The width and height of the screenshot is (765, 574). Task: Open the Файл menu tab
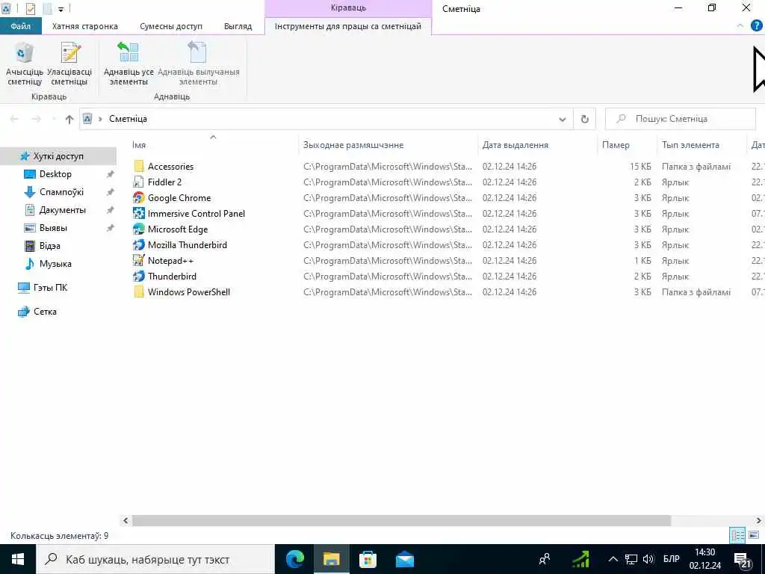pos(20,26)
